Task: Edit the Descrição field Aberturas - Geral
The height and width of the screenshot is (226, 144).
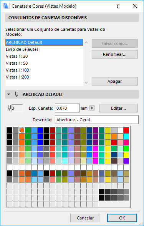Action: [97, 120]
